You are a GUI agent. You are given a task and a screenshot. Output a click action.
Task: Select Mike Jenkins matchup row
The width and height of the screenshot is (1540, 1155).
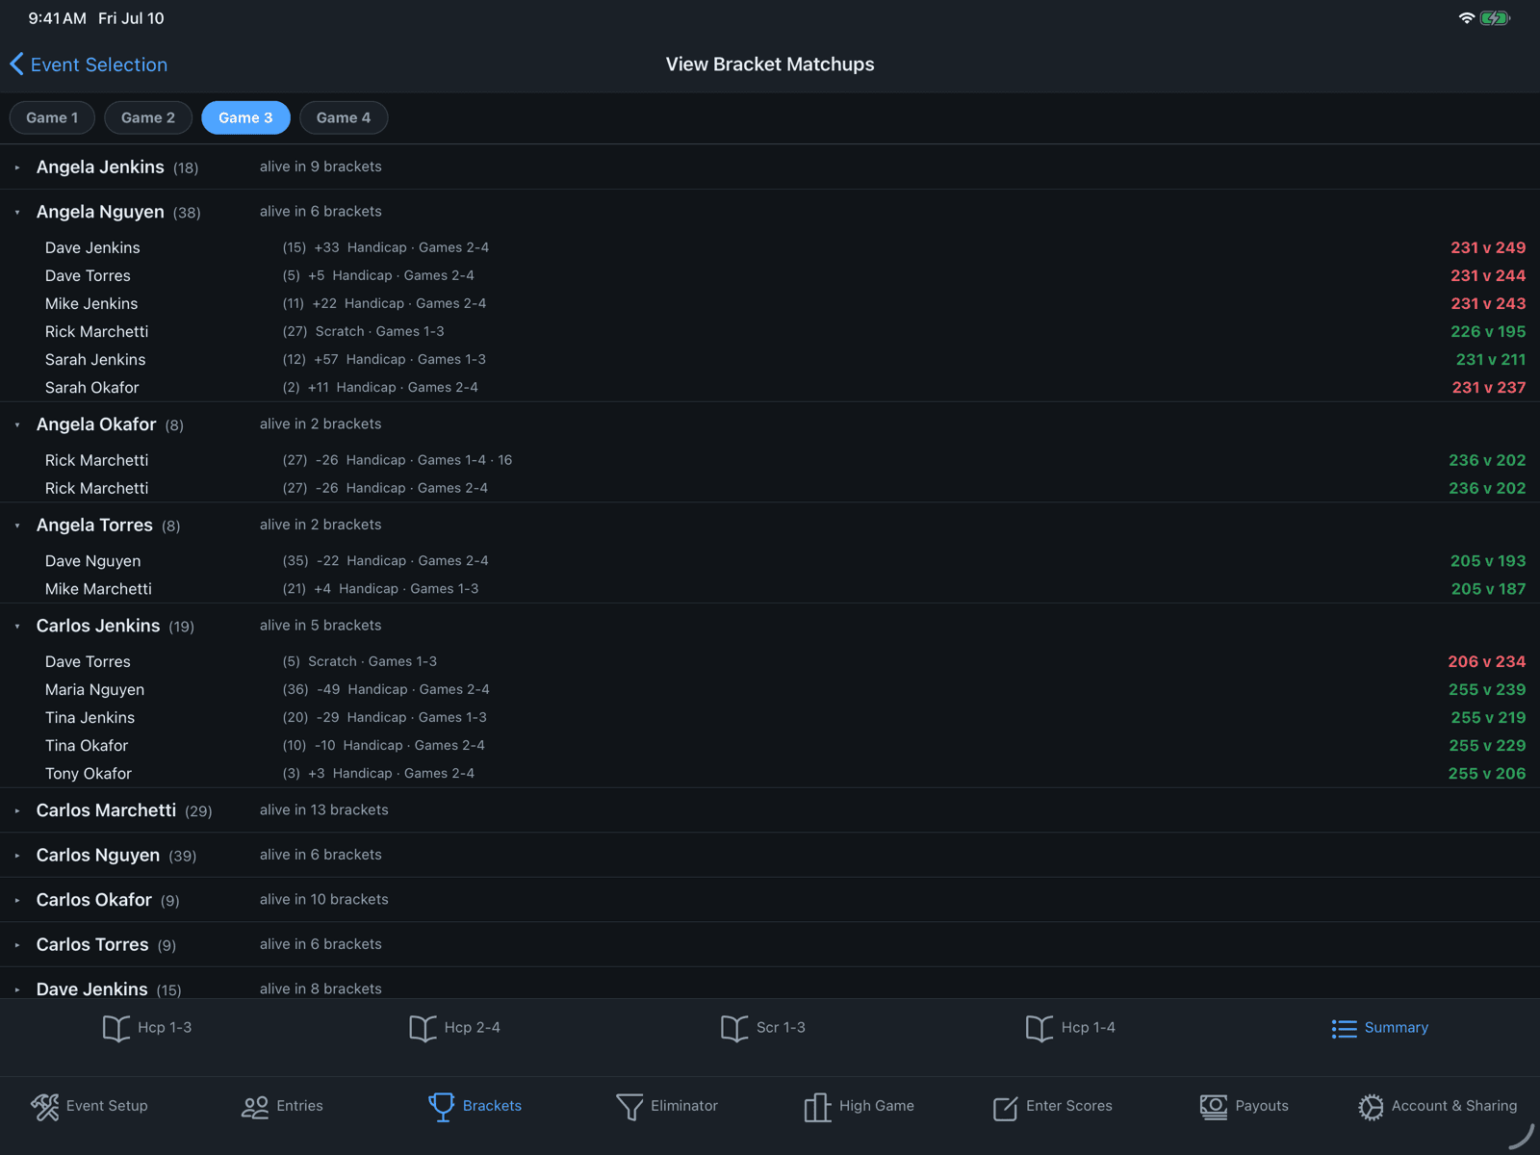[x=770, y=304]
